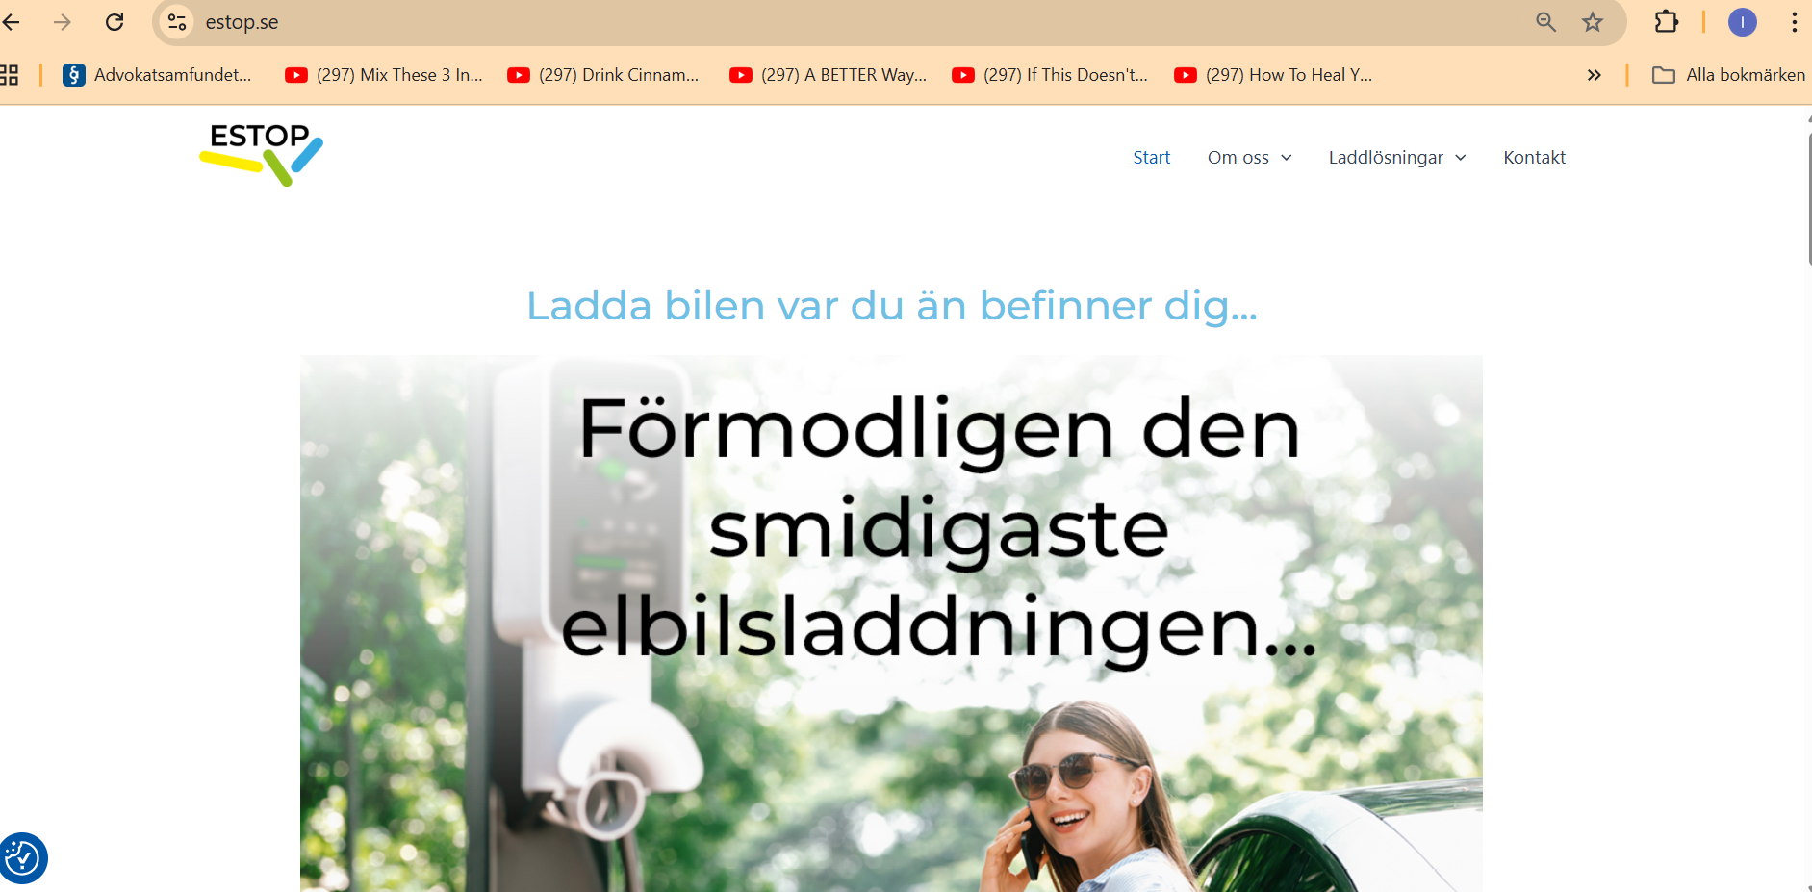Open the Advokatsamfundet bookmark

point(157,75)
